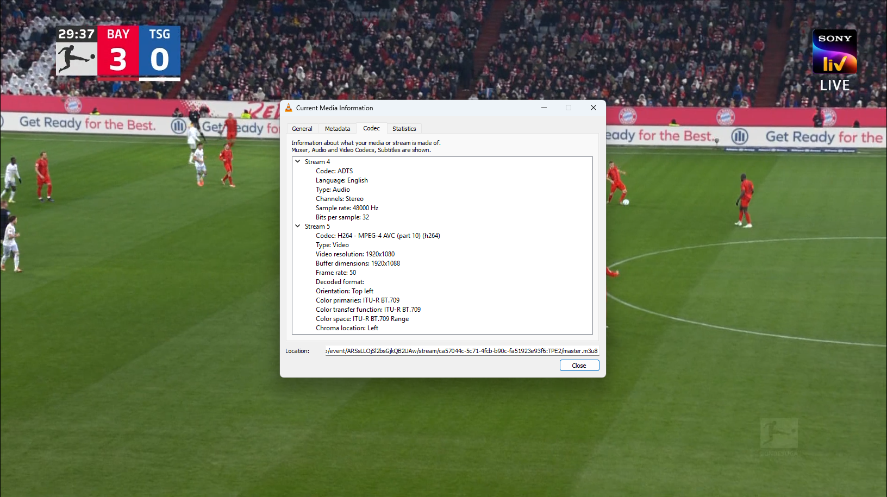This screenshot has width=887, height=497.
Task: Select the "Language: English" row
Action: pyautogui.click(x=341, y=180)
